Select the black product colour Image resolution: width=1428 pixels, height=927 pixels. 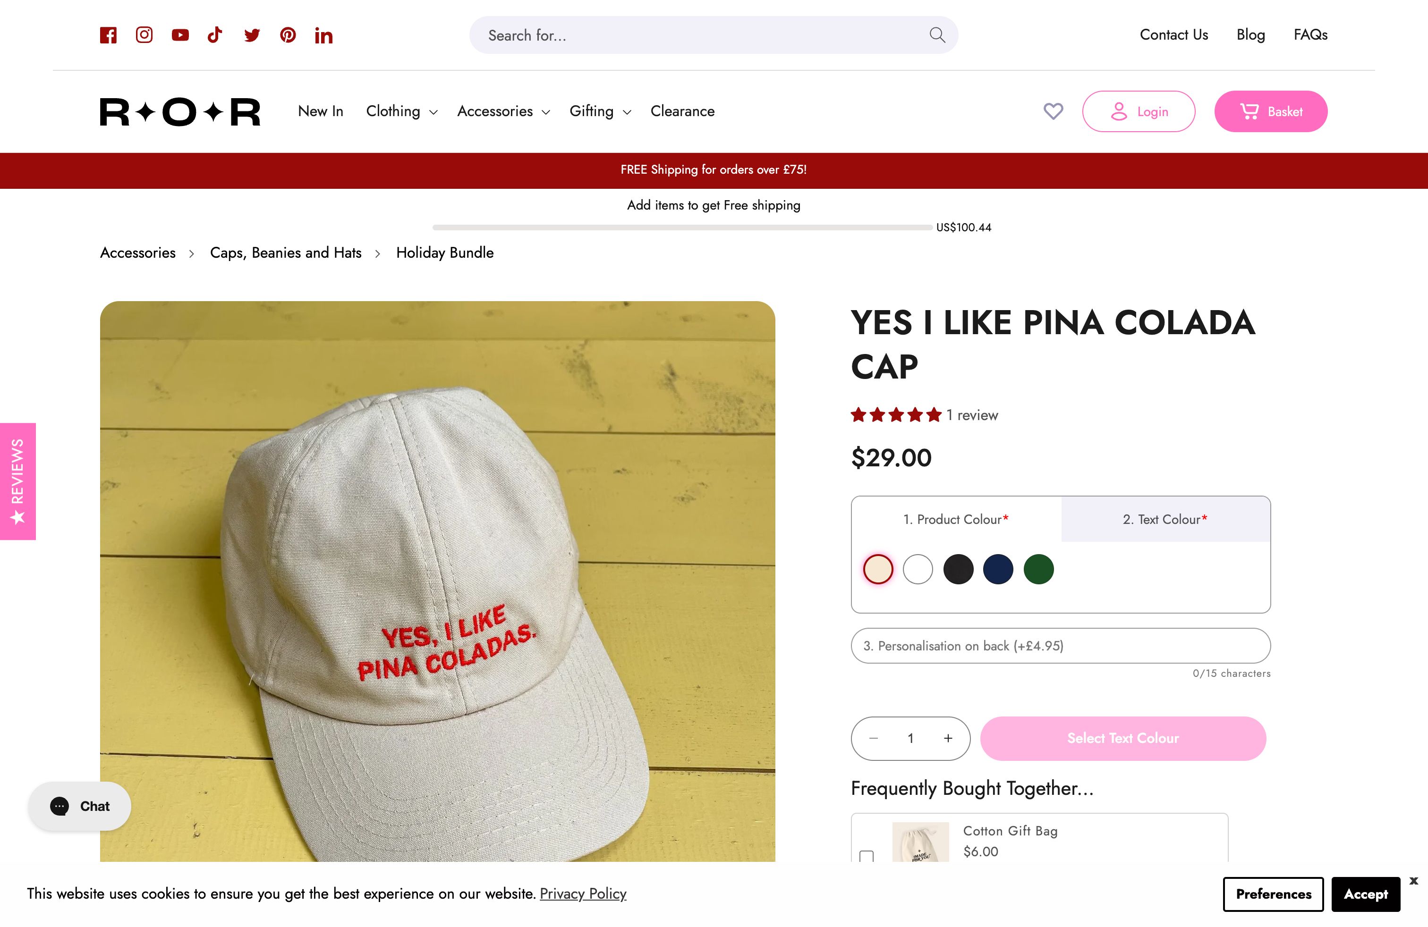[958, 569]
